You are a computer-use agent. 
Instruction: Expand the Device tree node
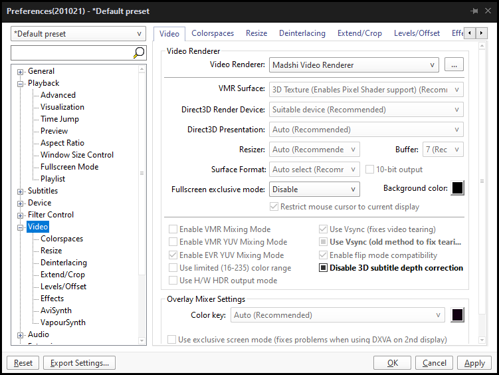(x=20, y=203)
